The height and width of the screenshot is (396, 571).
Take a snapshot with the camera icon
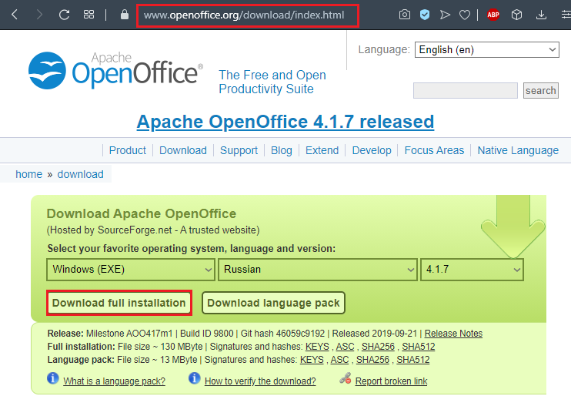click(x=405, y=15)
